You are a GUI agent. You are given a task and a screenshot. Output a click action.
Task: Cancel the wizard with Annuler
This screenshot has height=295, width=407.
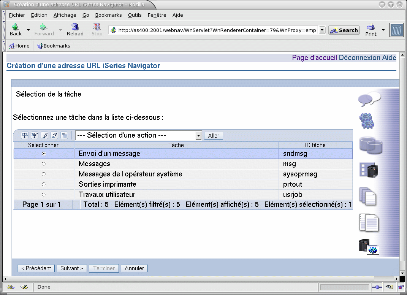click(x=134, y=268)
